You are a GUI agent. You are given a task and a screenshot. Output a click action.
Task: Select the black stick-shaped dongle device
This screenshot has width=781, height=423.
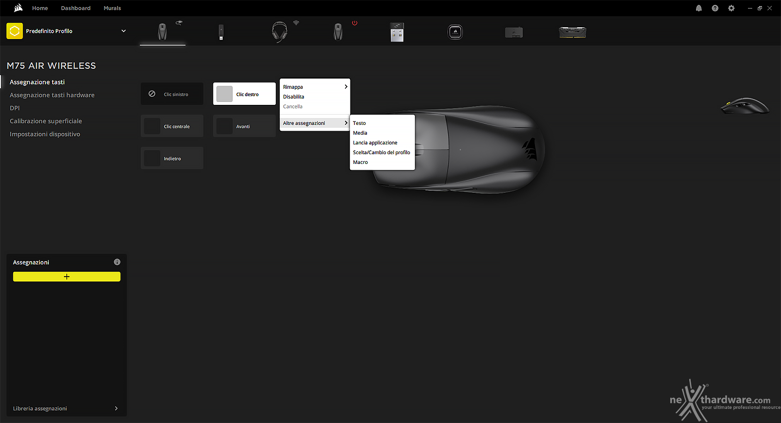click(x=221, y=32)
